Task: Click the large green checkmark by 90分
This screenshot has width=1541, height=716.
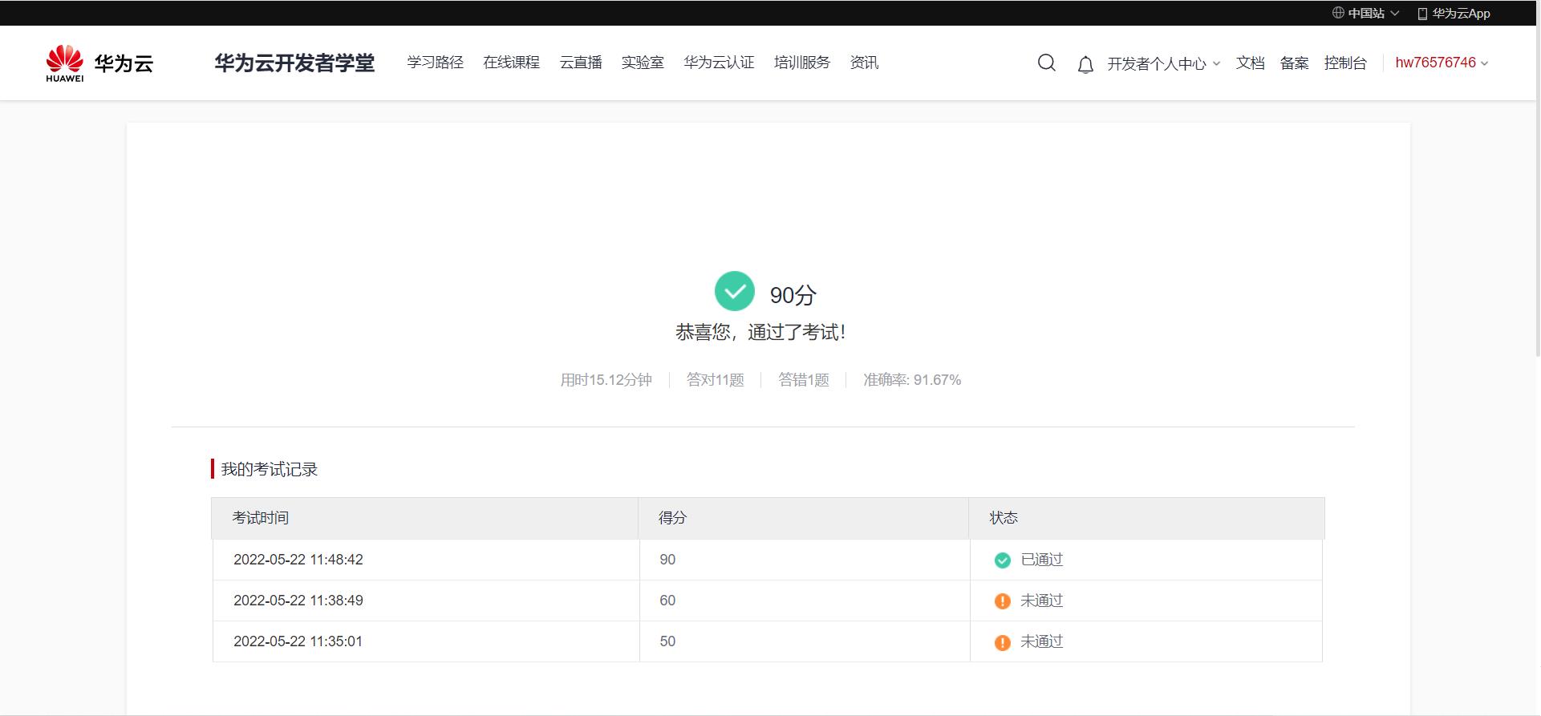Action: click(735, 291)
